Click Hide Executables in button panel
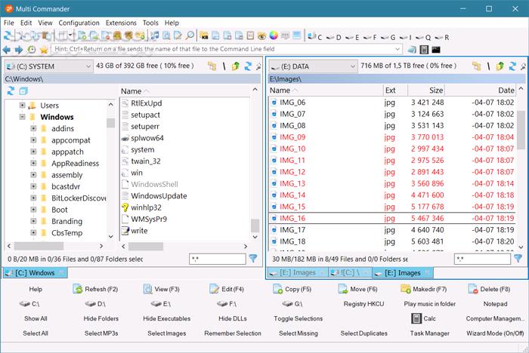The height and width of the screenshot is (353, 529). (x=167, y=318)
